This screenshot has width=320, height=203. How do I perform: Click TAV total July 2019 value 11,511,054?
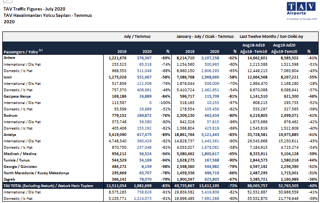[116, 186]
